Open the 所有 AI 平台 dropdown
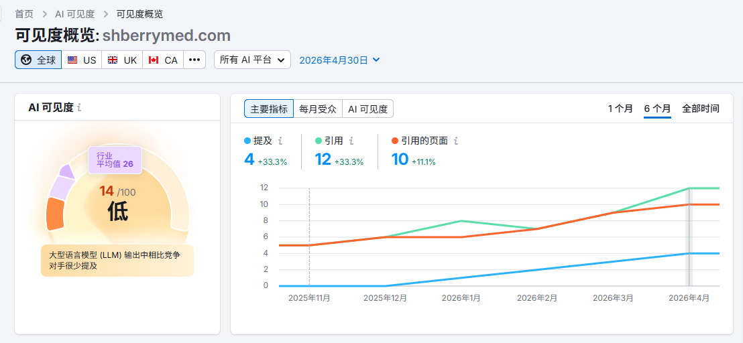This screenshot has width=743, height=343. pos(252,60)
